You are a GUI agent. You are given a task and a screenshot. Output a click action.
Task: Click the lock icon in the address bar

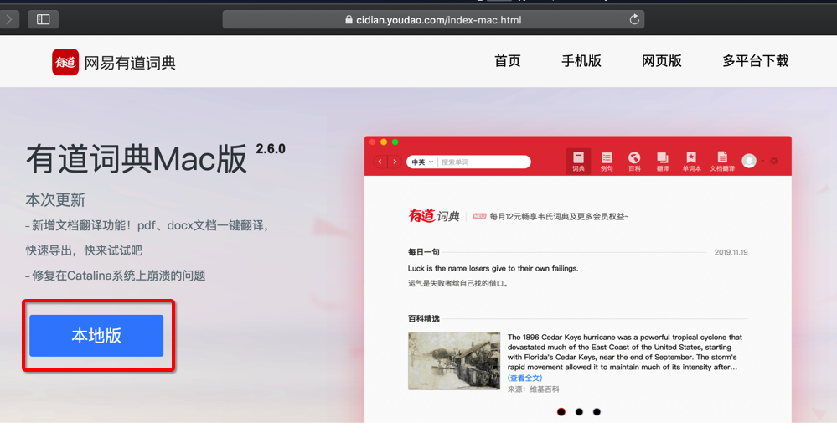pos(349,20)
